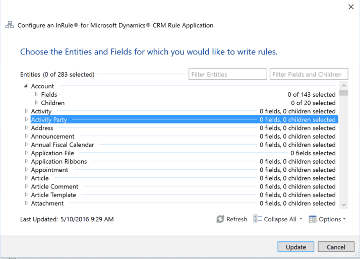Screen dimensions: 360x259
Task: Expand the Children node under Account
Action: click(36, 103)
